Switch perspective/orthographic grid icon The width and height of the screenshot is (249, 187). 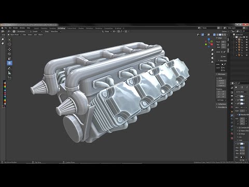[212, 62]
